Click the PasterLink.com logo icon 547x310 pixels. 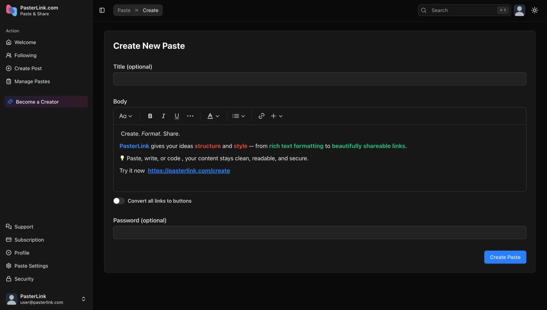[11, 10]
